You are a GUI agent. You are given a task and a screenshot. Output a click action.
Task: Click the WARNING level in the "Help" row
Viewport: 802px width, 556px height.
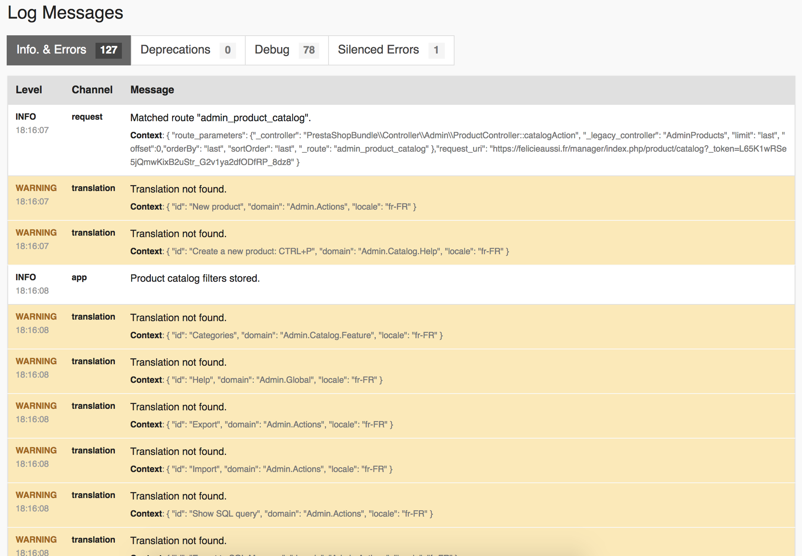point(36,361)
